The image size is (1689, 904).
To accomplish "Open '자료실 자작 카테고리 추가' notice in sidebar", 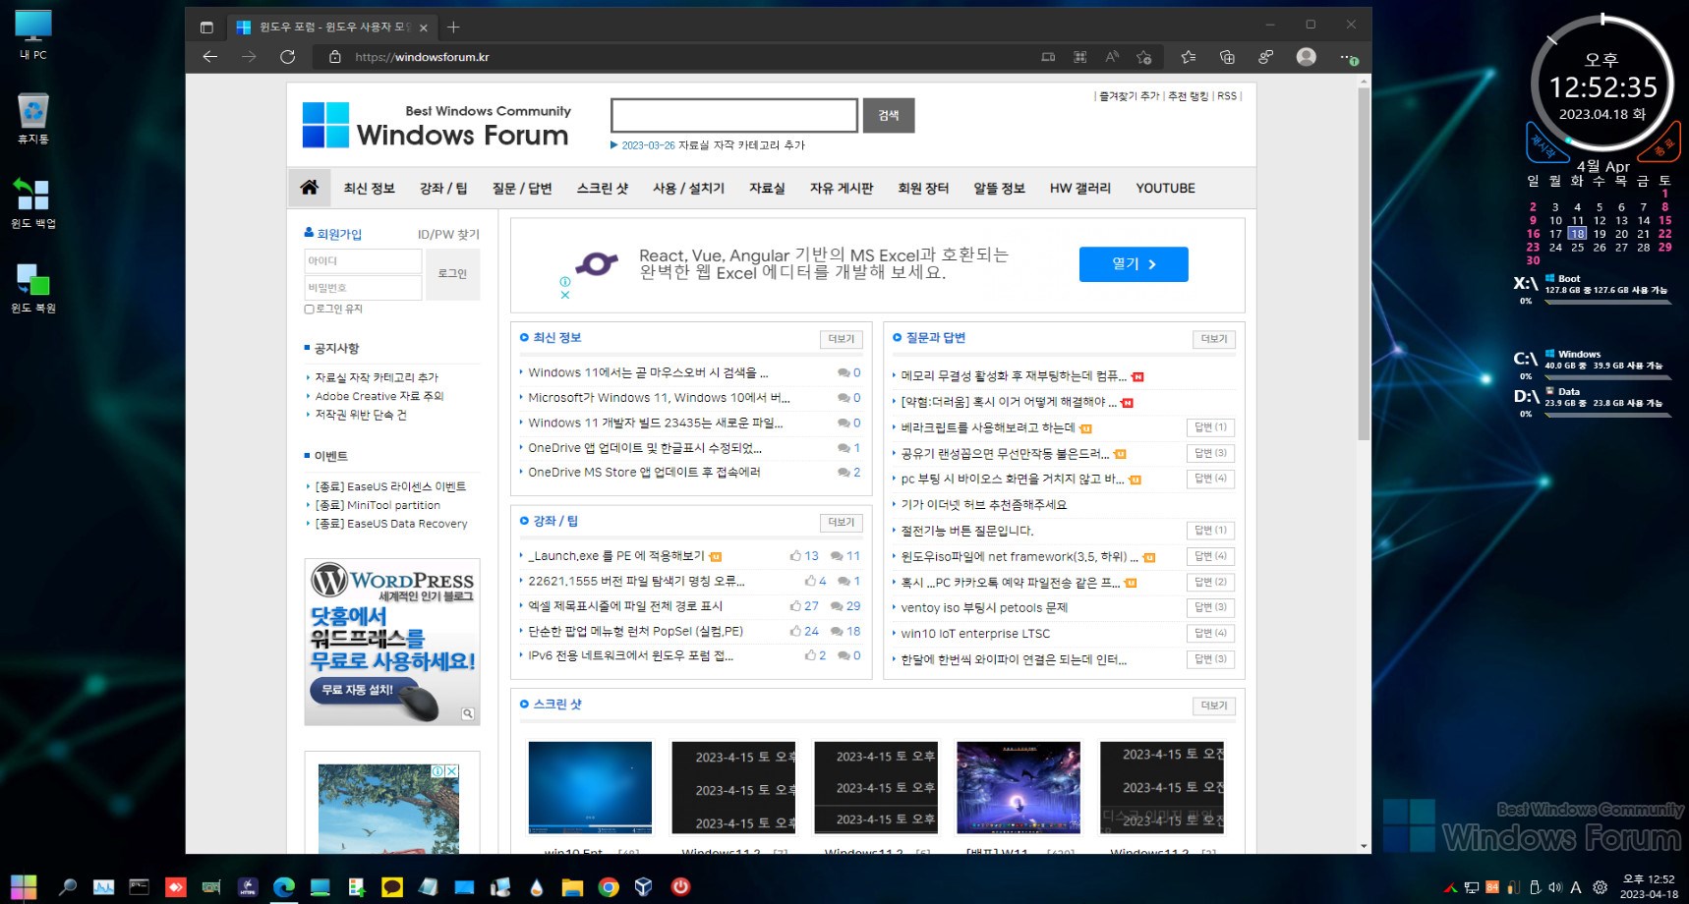I will (377, 377).
